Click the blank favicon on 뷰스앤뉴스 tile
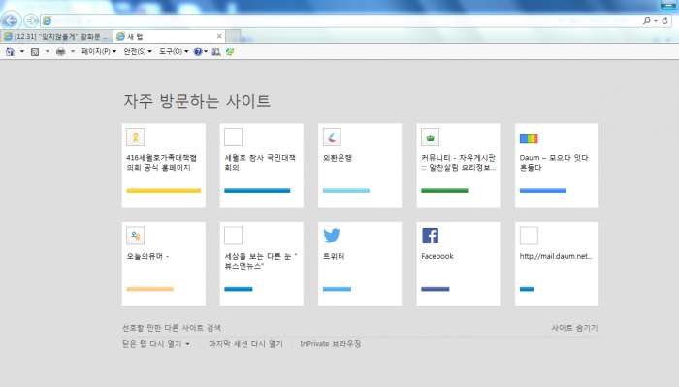Image resolution: width=679 pixels, height=387 pixels. (x=234, y=236)
